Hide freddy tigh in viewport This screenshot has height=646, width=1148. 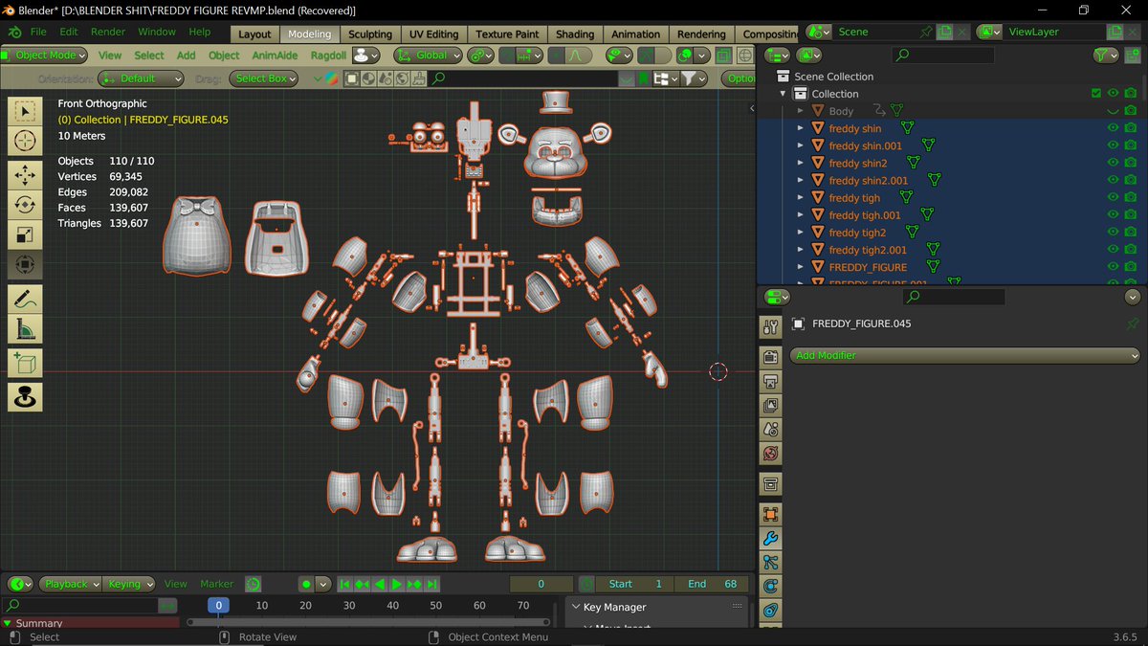(x=1113, y=197)
